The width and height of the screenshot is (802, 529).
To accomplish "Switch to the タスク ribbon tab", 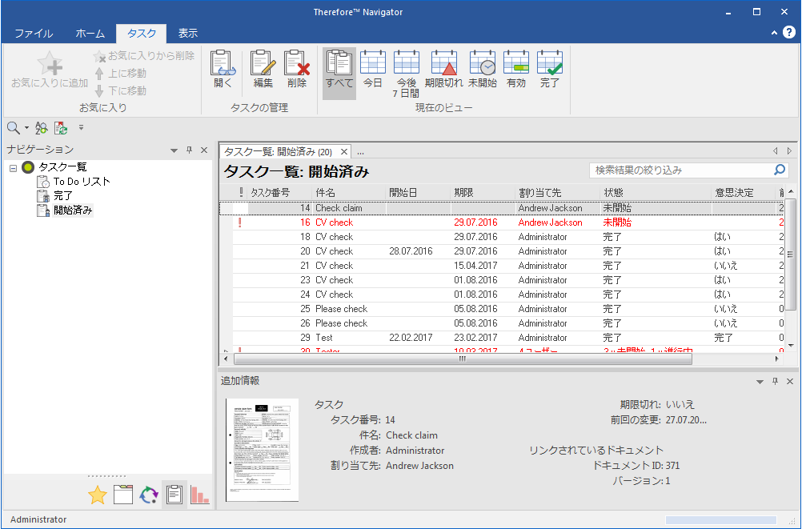I will (x=142, y=34).
